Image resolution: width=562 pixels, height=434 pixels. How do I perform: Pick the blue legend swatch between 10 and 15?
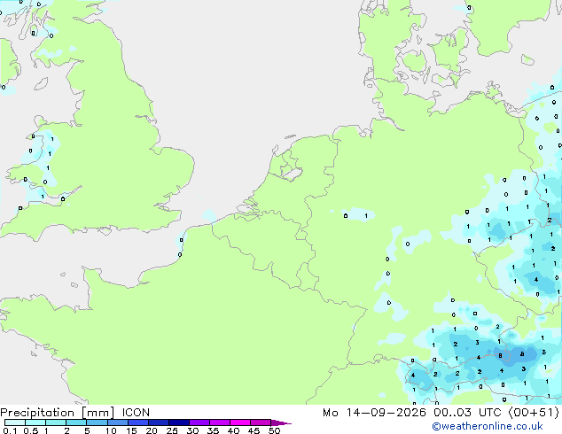tap(117, 422)
